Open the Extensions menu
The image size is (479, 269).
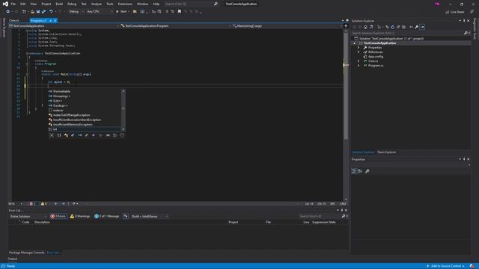pyautogui.click(x=125, y=4)
